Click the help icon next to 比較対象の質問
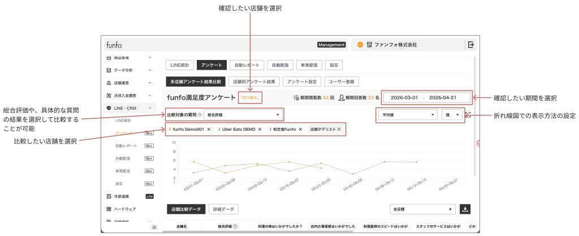The width and height of the screenshot is (579, 236). point(200,115)
